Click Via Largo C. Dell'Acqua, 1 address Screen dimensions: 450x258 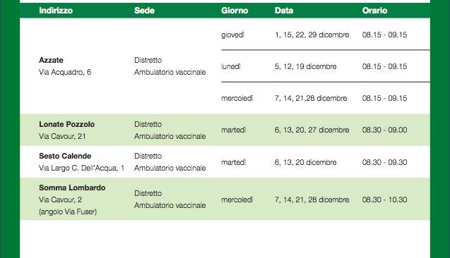point(81,168)
